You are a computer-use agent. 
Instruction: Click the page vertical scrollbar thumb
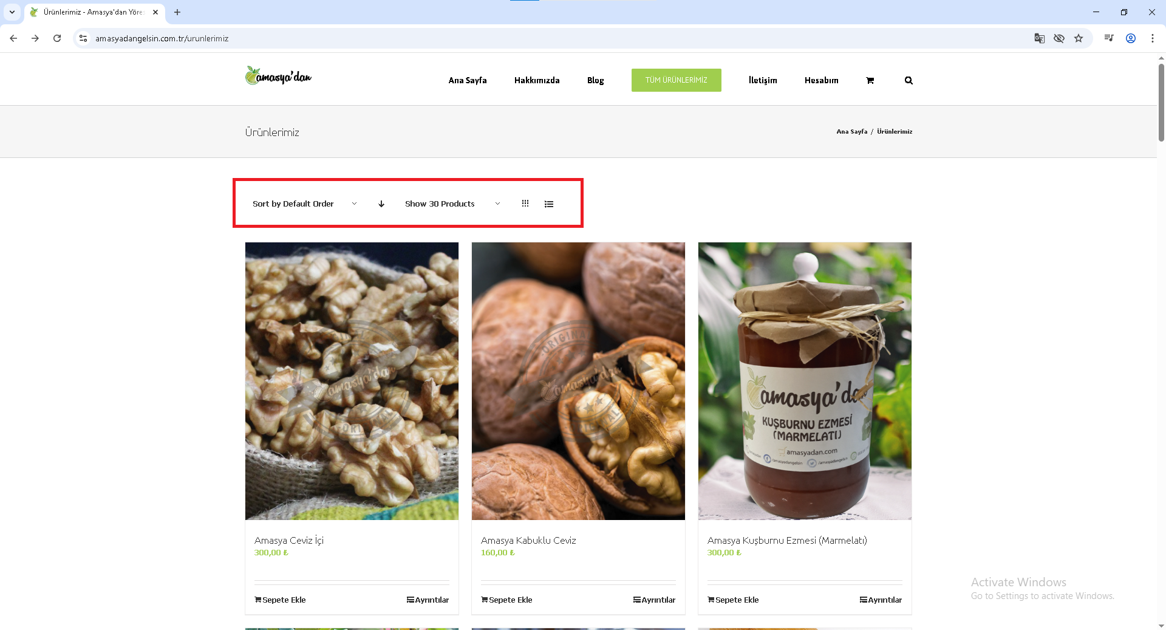pyautogui.click(x=1161, y=102)
